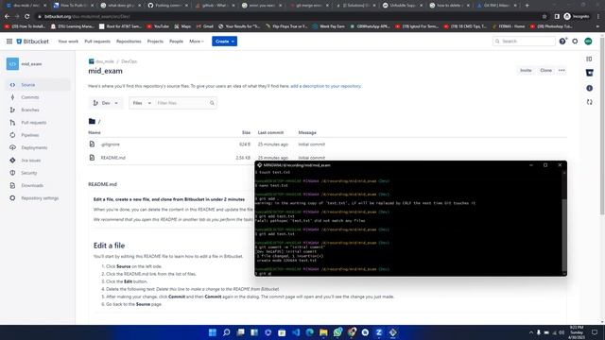Viewport: 605px width, 340px height.
Task: Click the Downloads sidebar icon
Action: coord(12,185)
